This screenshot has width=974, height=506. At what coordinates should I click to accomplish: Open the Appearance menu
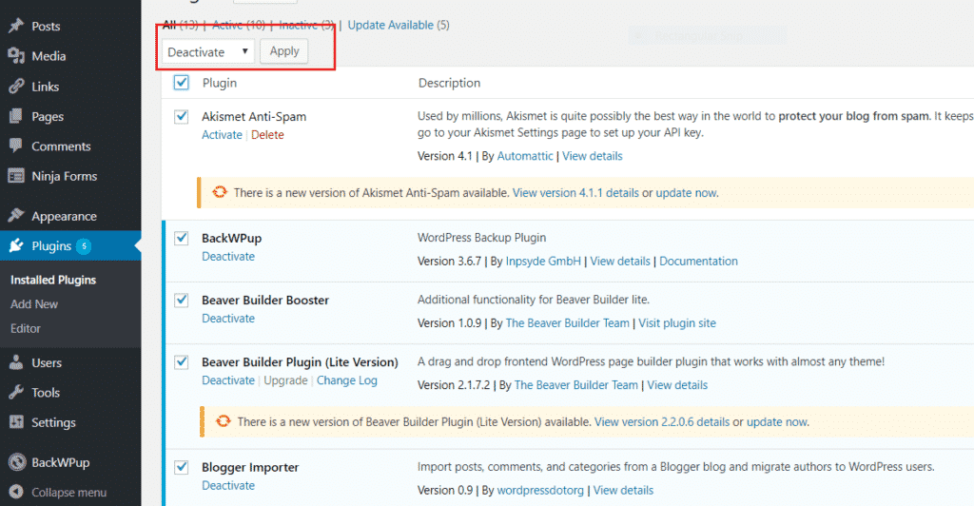(x=64, y=216)
